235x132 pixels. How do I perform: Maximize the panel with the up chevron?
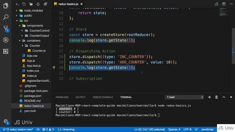pyautogui.click(x=224, y=97)
